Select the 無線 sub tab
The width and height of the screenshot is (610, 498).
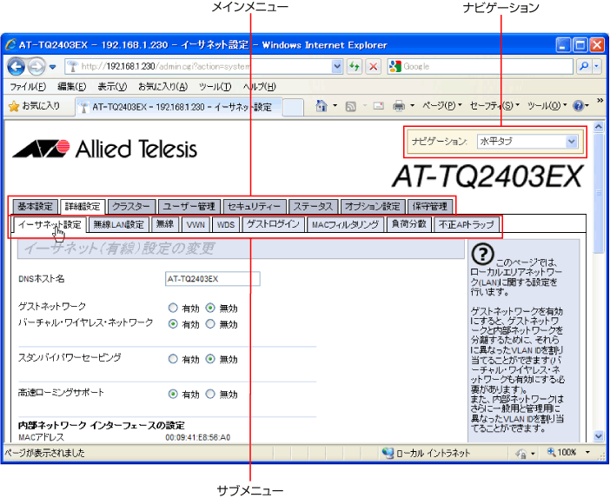[x=165, y=224]
